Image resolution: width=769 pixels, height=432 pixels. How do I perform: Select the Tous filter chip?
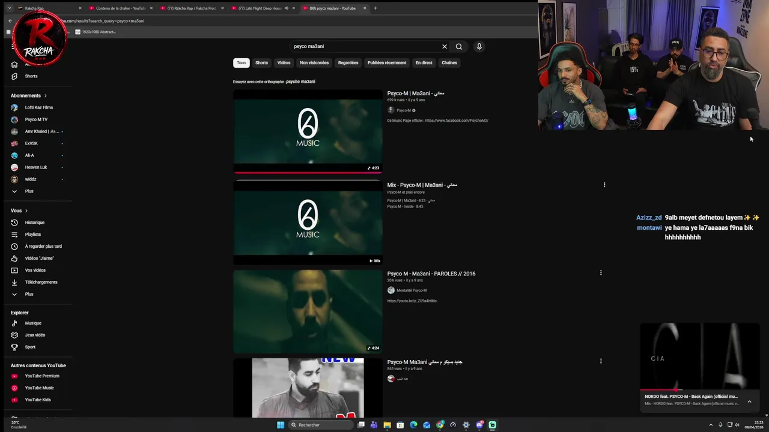(241, 63)
